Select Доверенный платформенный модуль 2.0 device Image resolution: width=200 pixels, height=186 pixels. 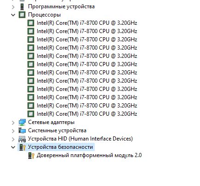[x=89, y=155]
